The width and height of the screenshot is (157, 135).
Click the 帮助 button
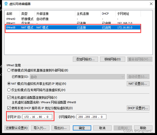pyautogui.click(x=143, y=128)
